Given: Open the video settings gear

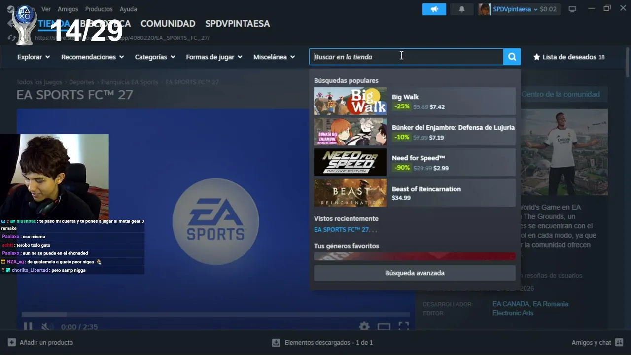Looking at the screenshot, I should [x=364, y=326].
